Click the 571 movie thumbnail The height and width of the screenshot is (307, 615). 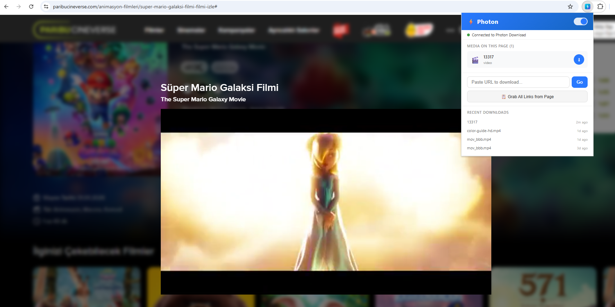point(542,287)
